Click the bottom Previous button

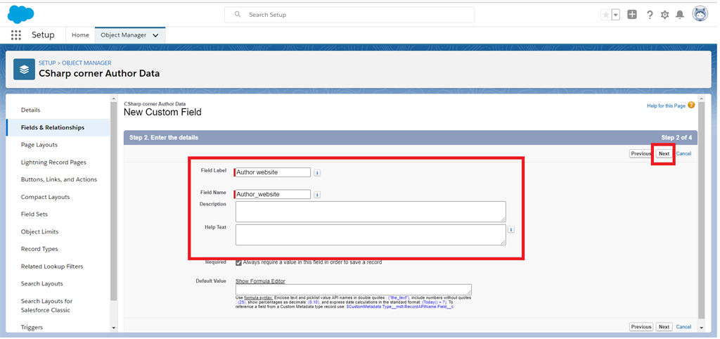641,327
